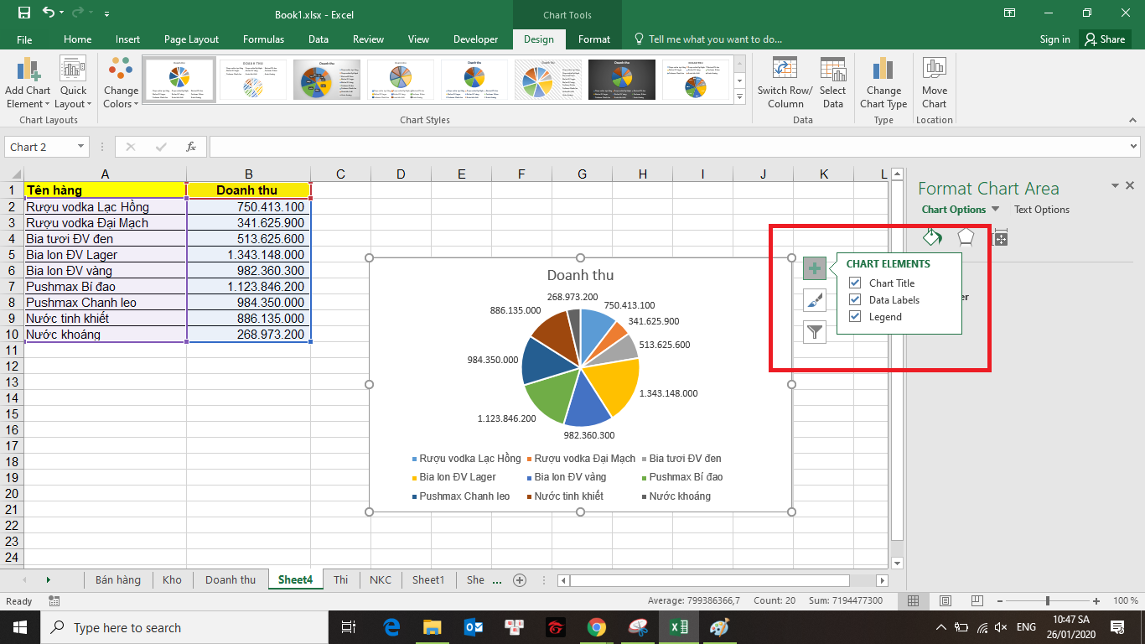The image size is (1145, 644).
Task: Click the Move Chart icon
Action: pyautogui.click(x=934, y=71)
